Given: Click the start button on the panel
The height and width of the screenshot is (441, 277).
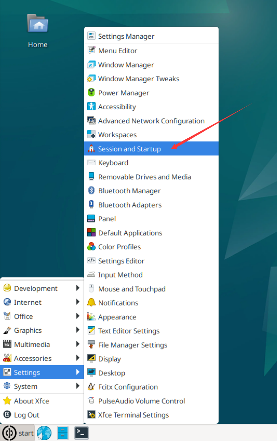Looking at the screenshot, I should click(x=18, y=433).
